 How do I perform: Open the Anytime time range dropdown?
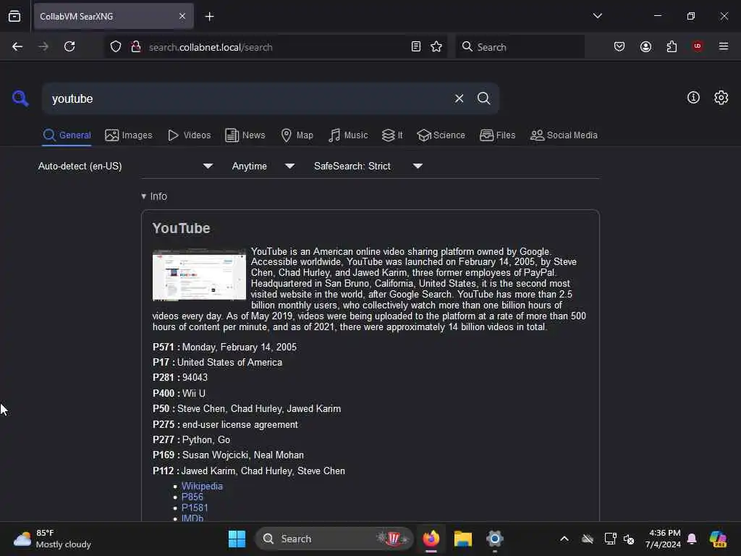263,166
